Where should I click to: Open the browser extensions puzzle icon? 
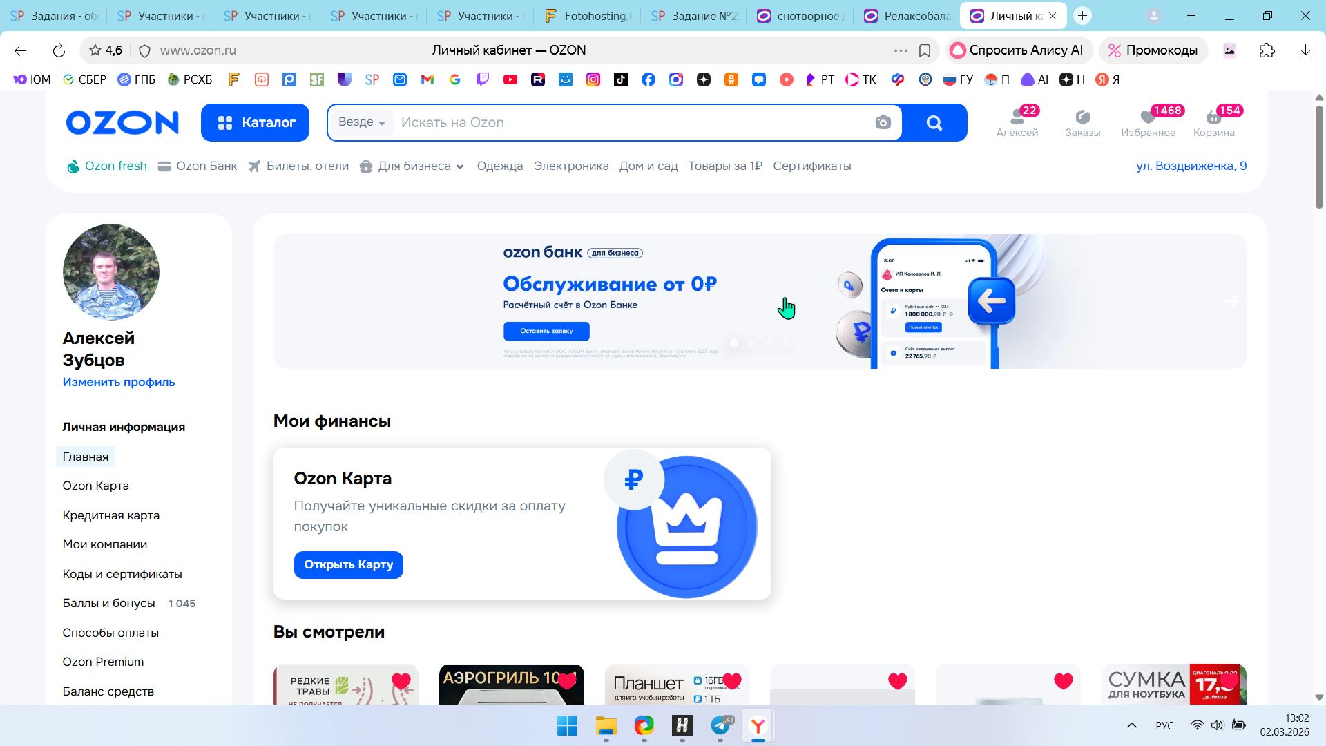point(1267,50)
